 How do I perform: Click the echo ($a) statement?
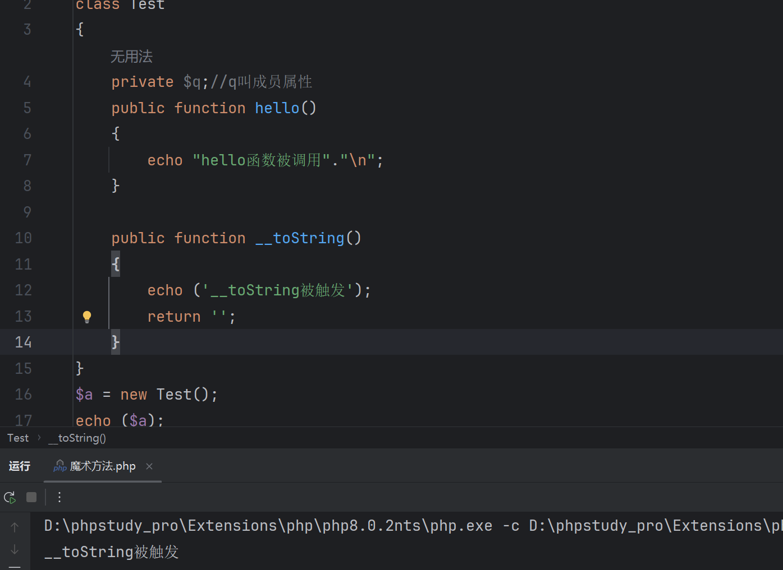tap(119, 420)
